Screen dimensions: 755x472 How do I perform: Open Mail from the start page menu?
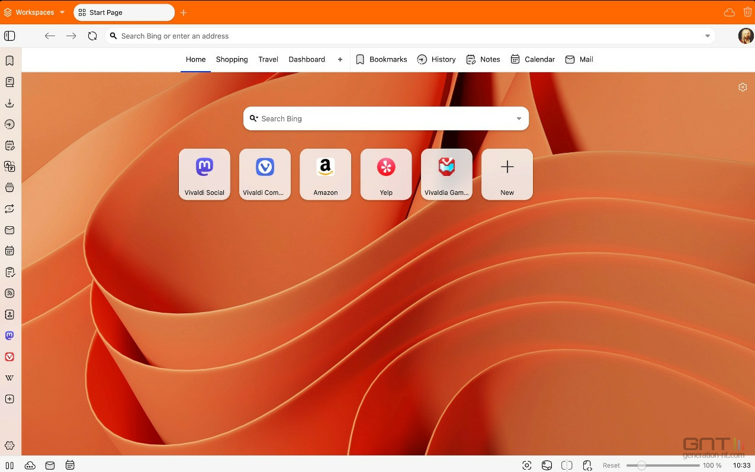(579, 59)
